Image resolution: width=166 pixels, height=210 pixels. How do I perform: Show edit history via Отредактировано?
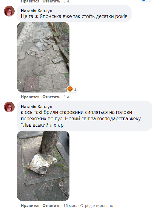97,206
